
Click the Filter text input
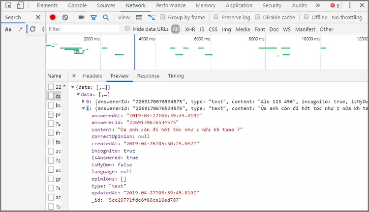[83, 29]
